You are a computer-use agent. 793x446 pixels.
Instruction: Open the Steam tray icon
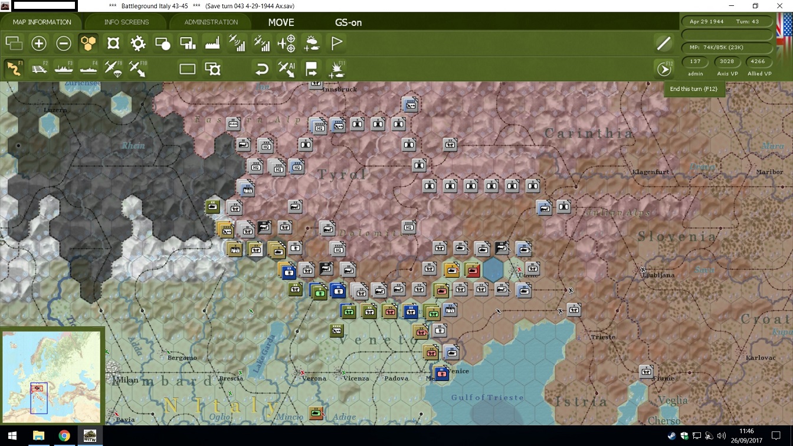point(672,436)
